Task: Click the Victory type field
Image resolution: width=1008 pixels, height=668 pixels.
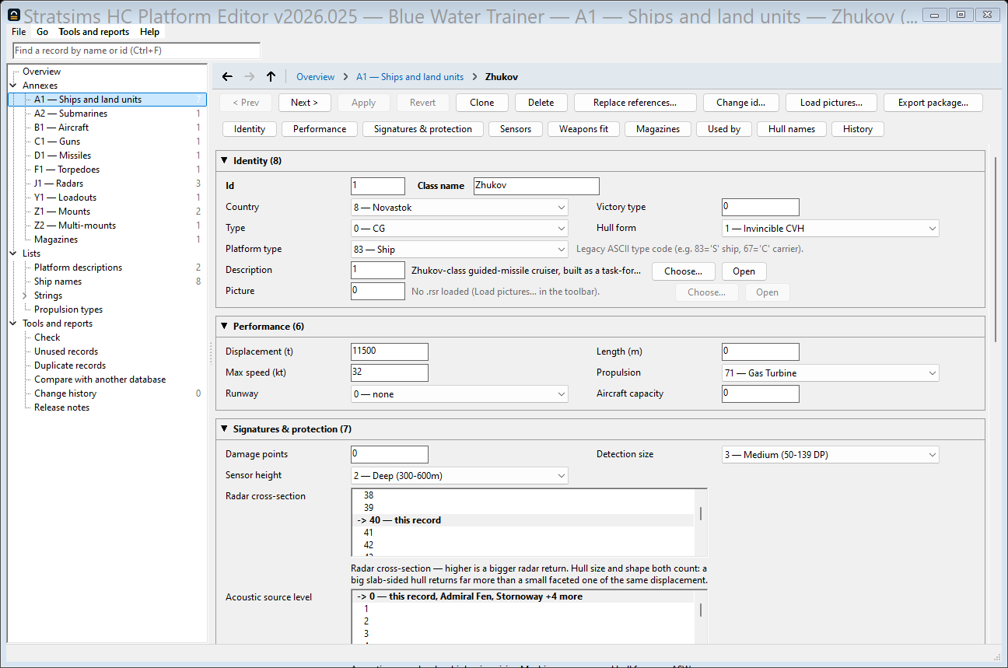Action: [761, 207]
